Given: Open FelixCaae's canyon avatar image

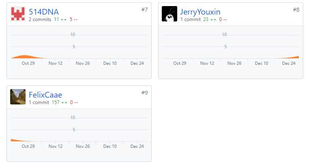Looking at the screenshot, I should click(x=18, y=97).
